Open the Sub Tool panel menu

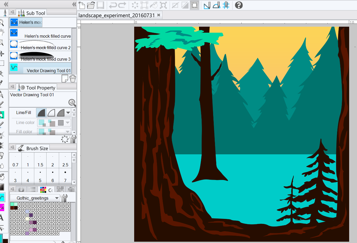[12, 12]
